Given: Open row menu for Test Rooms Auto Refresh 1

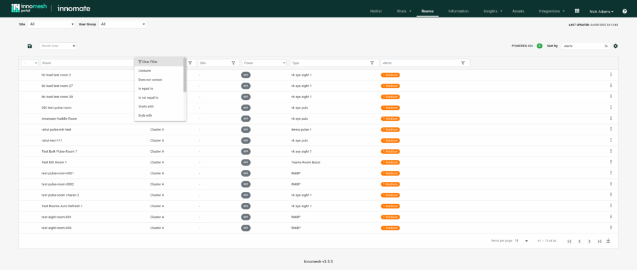Looking at the screenshot, I should (x=611, y=206).
